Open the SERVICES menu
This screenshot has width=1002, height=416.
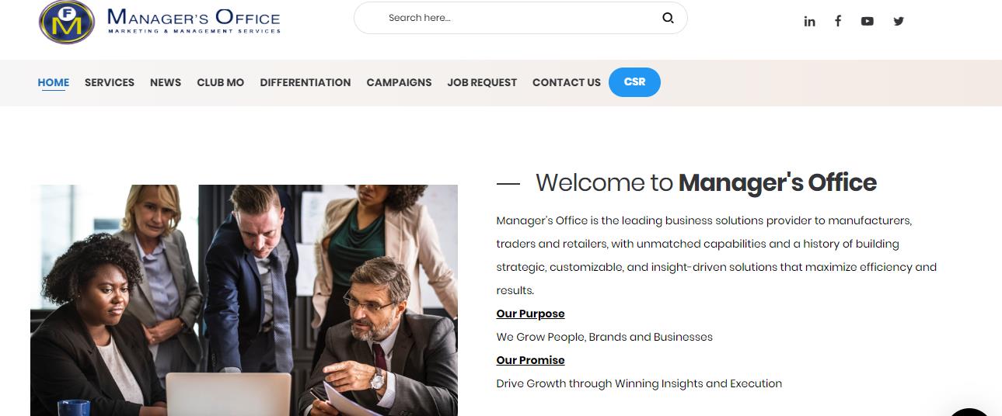[x=110, y=82]
